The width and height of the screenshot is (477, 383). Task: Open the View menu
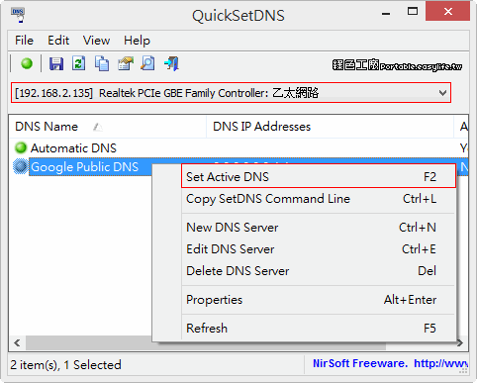[x=96, y=41]
